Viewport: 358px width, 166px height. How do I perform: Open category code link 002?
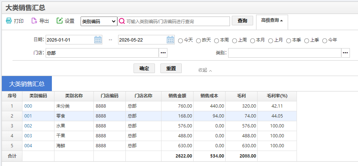28,126
